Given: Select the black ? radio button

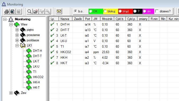Looking at the screenshot, I should coord(135,11).
